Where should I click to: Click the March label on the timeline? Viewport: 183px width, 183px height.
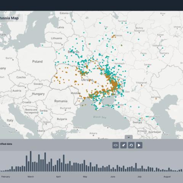click(30, 177)
